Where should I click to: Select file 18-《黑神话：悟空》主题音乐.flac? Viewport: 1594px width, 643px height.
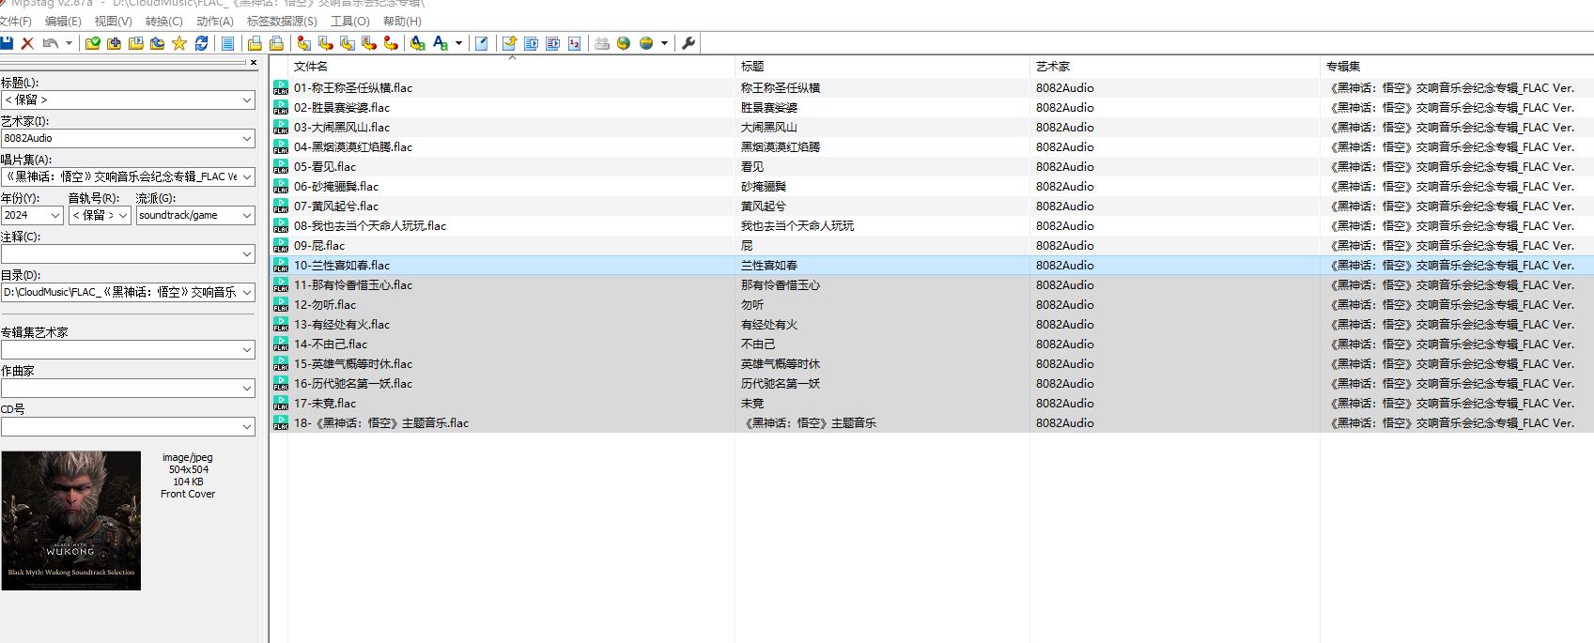click(381, 422)
